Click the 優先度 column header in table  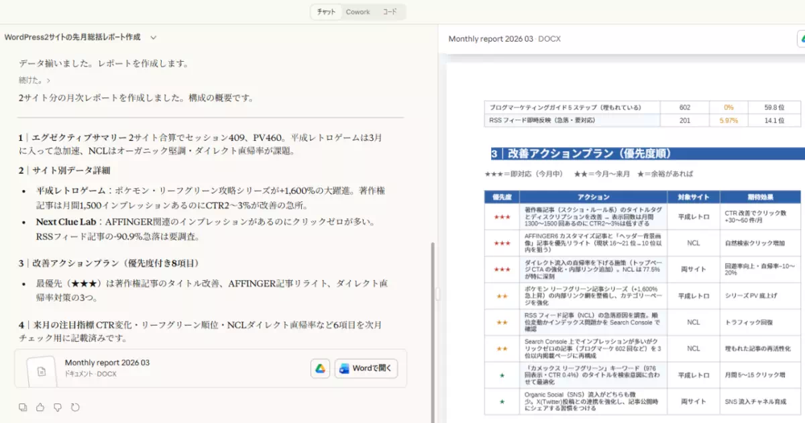502,197
